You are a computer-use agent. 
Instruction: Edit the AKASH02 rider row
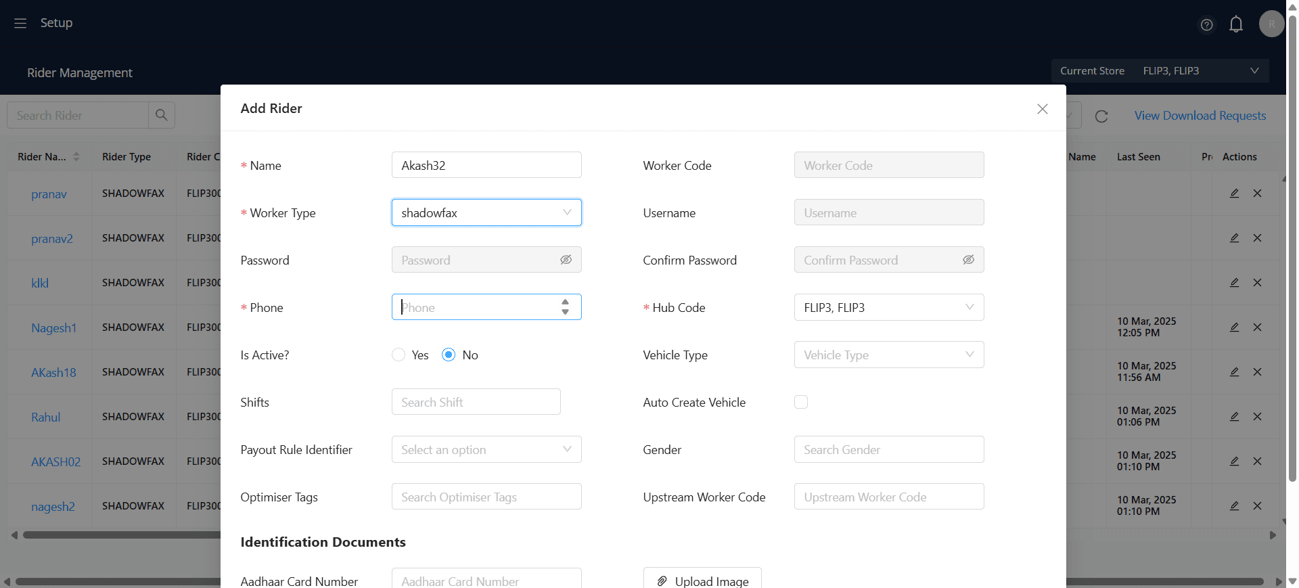1234,461
